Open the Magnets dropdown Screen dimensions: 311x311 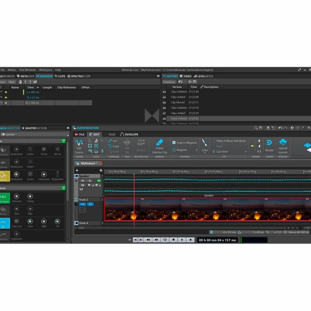(197, 150)
